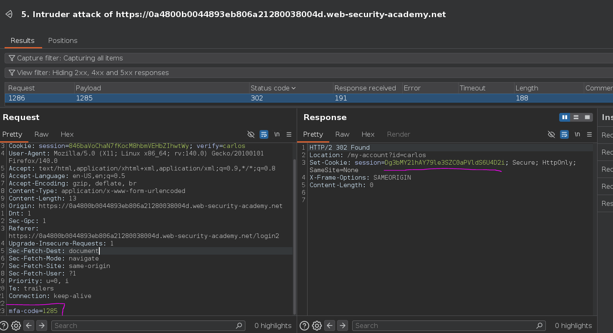
Task: Toggle word wrap icon in Response panel
Action: [564, 134]
